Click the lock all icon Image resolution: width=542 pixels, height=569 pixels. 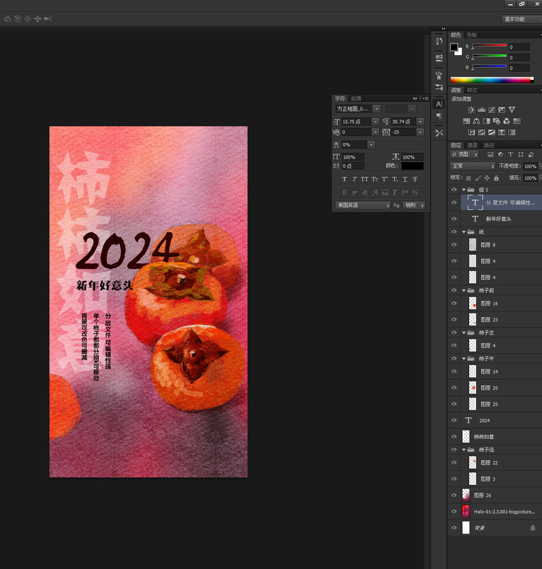click(496, 178)
